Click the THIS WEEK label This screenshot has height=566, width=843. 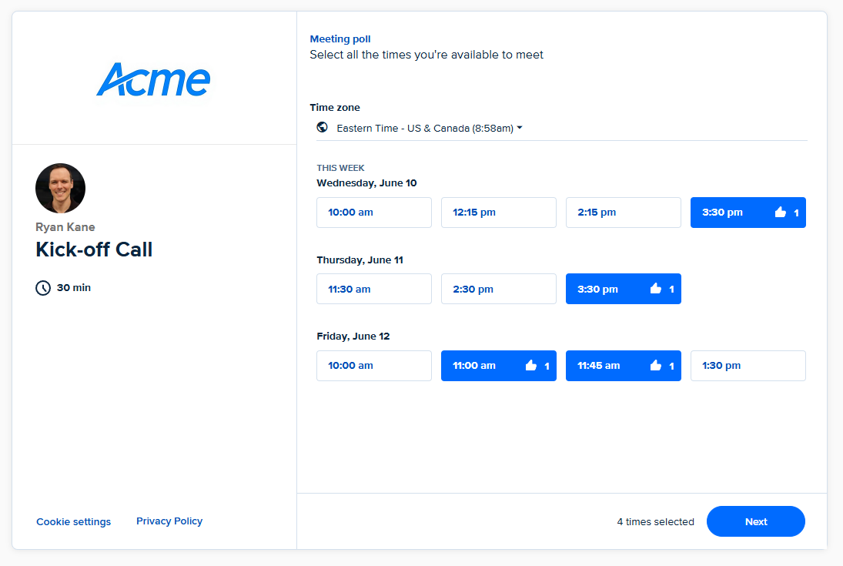tap(340, 168)
